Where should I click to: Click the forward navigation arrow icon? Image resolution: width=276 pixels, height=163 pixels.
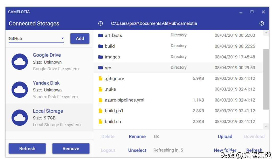pyautogui.click(x=262, y=23)
